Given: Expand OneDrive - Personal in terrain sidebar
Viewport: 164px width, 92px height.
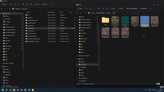Looking at the screenshot, I should point(77,56).
